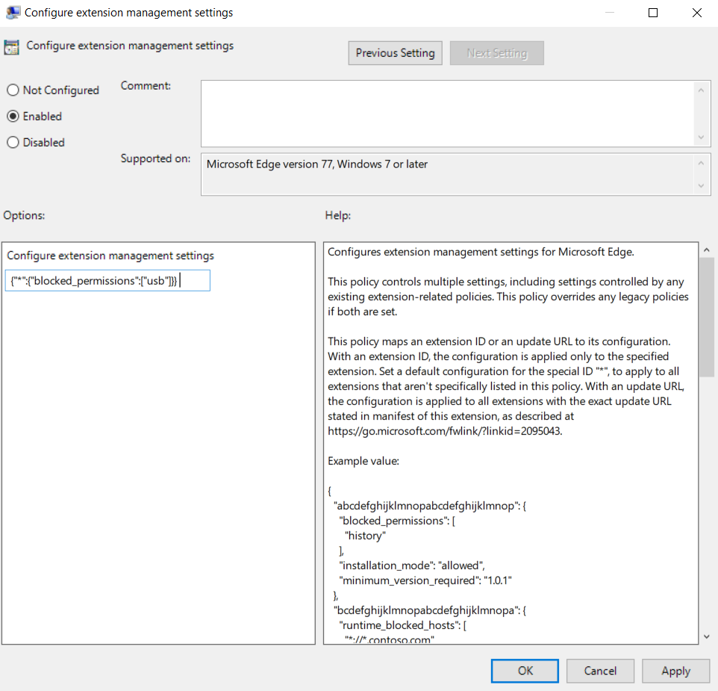The width and height of the screenshot is (718, 691).
Task: Click the Previous Setting button
Action: [395, 53]
